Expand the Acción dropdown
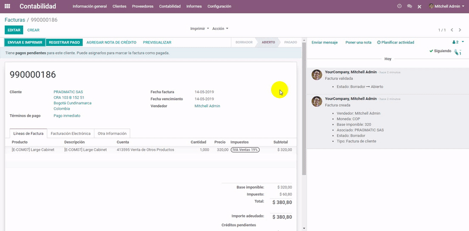Viewport: 469px width, 231px height. coord(220,29)
